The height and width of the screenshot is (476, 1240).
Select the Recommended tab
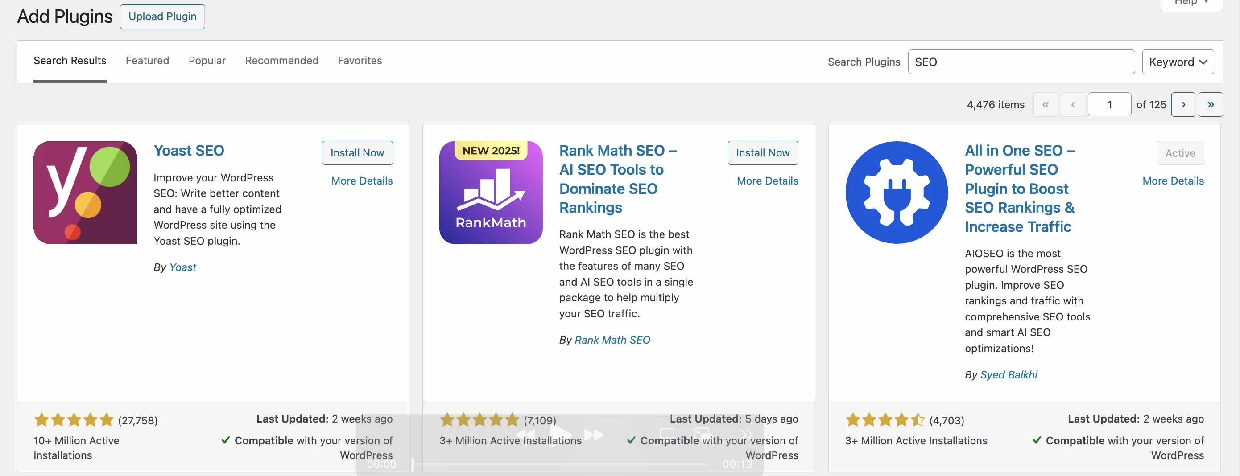pos(281,61)
